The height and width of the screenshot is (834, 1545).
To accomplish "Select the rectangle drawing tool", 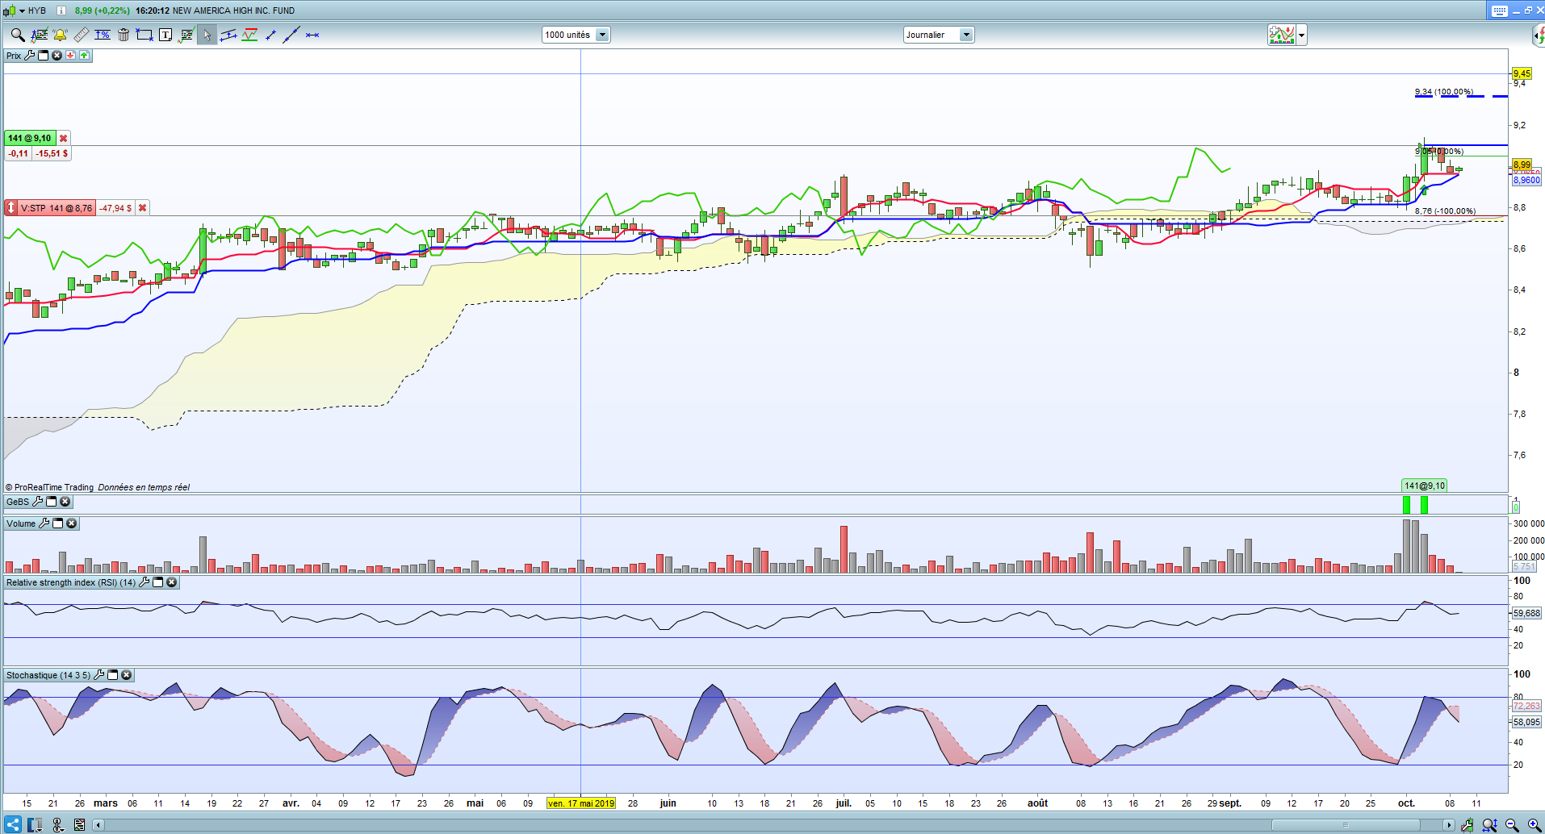I will [x=144, y=35].
